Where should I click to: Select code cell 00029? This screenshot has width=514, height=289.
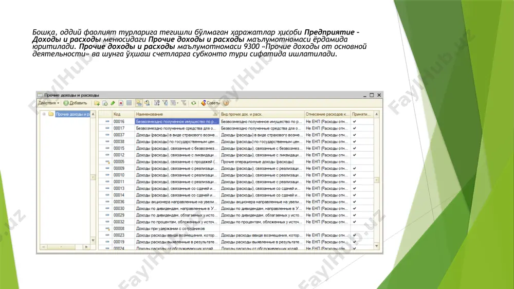click(x=123, y=215)
